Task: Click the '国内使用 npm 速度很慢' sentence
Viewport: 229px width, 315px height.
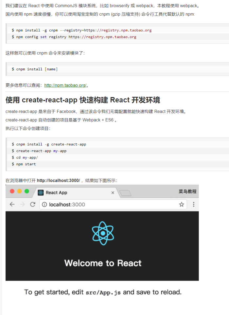Action: click(100, 14)
